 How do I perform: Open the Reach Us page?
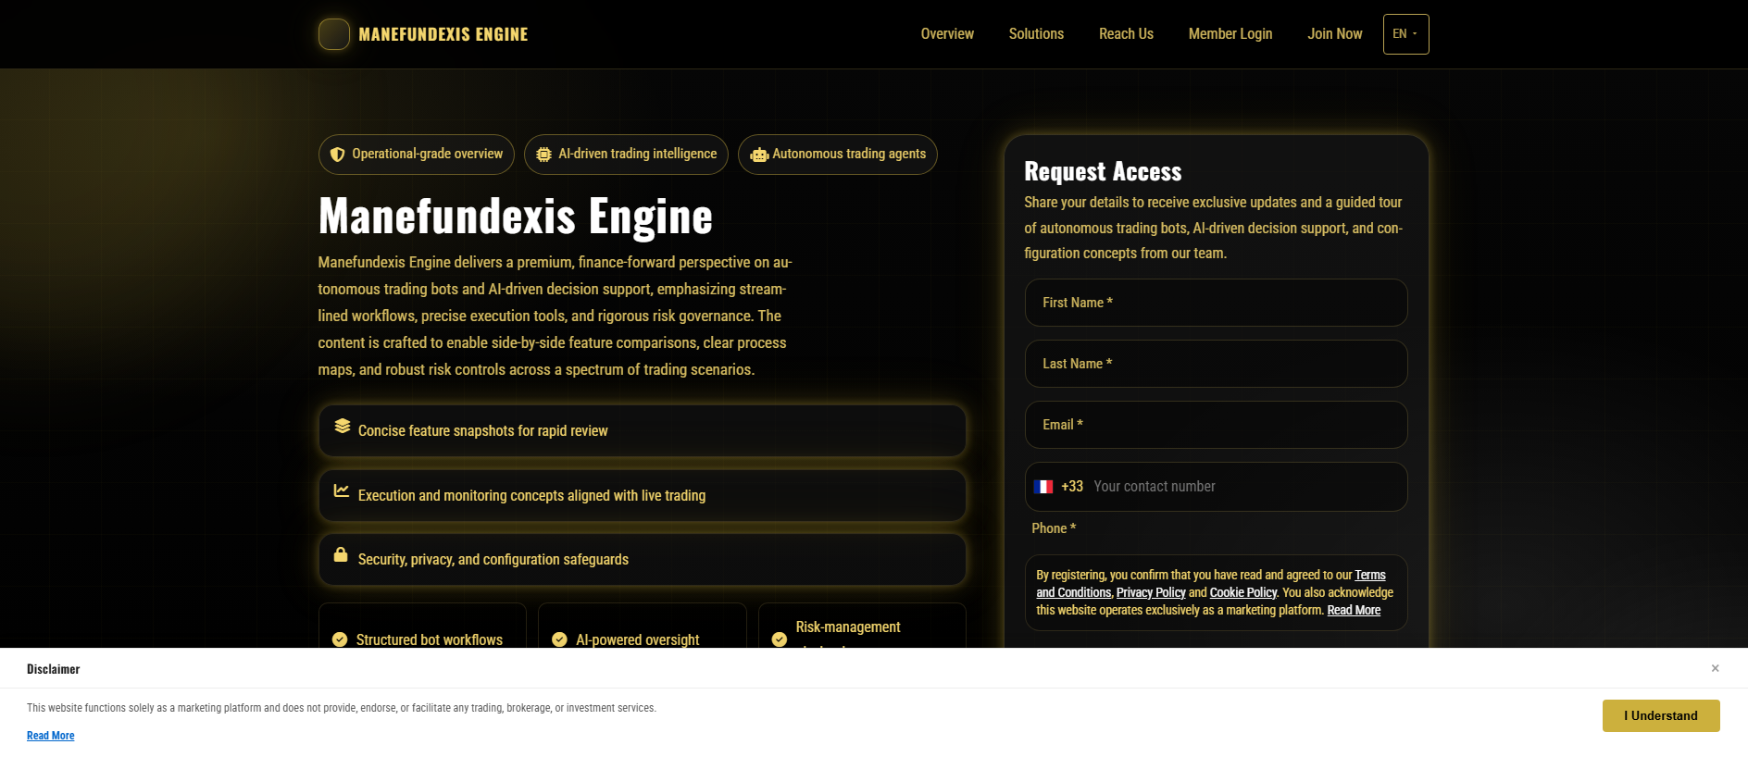coord(1126,34)
